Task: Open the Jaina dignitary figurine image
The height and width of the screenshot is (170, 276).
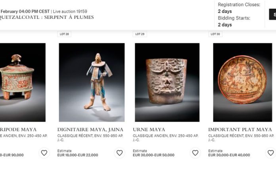Action: tap(92, 82)
